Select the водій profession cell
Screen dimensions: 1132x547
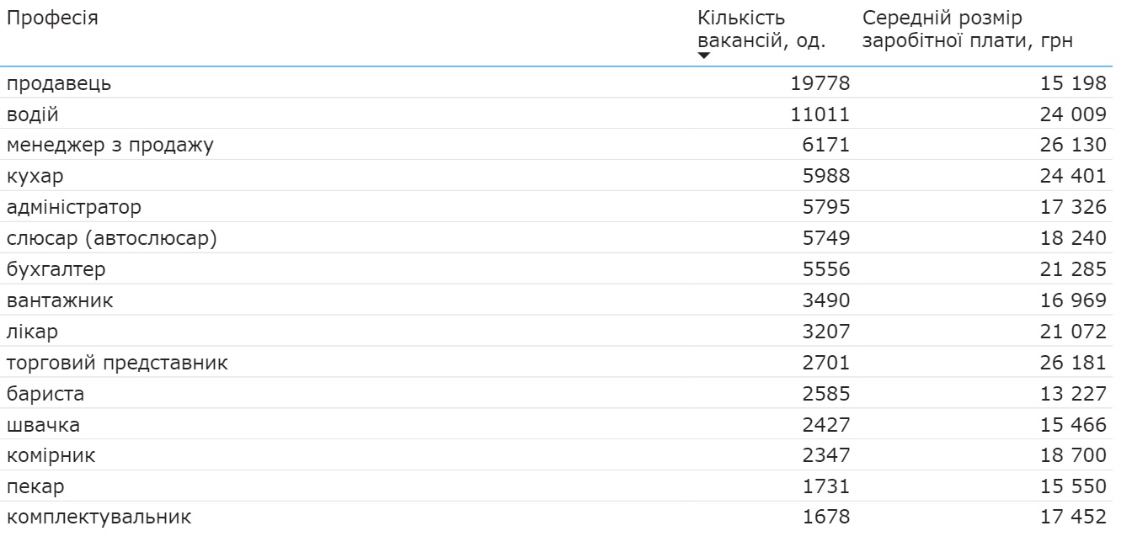33,114
